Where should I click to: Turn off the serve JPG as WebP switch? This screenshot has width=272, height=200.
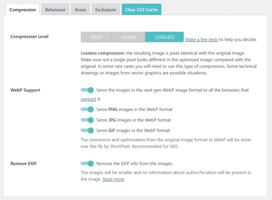87,120
